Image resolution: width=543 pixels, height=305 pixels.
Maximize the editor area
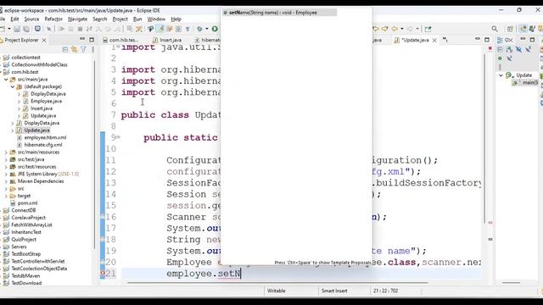(x=487, y=40)
